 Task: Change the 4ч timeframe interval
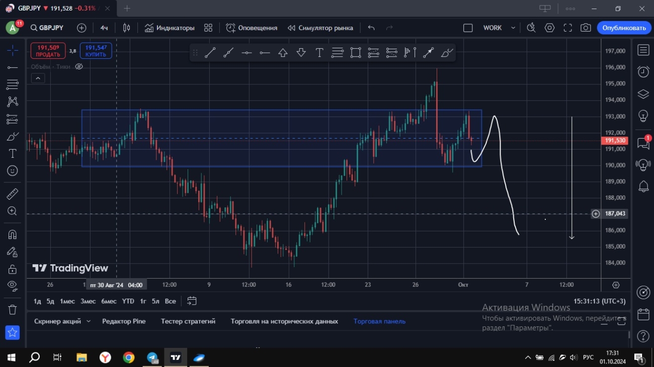click(x=104, y=28)
